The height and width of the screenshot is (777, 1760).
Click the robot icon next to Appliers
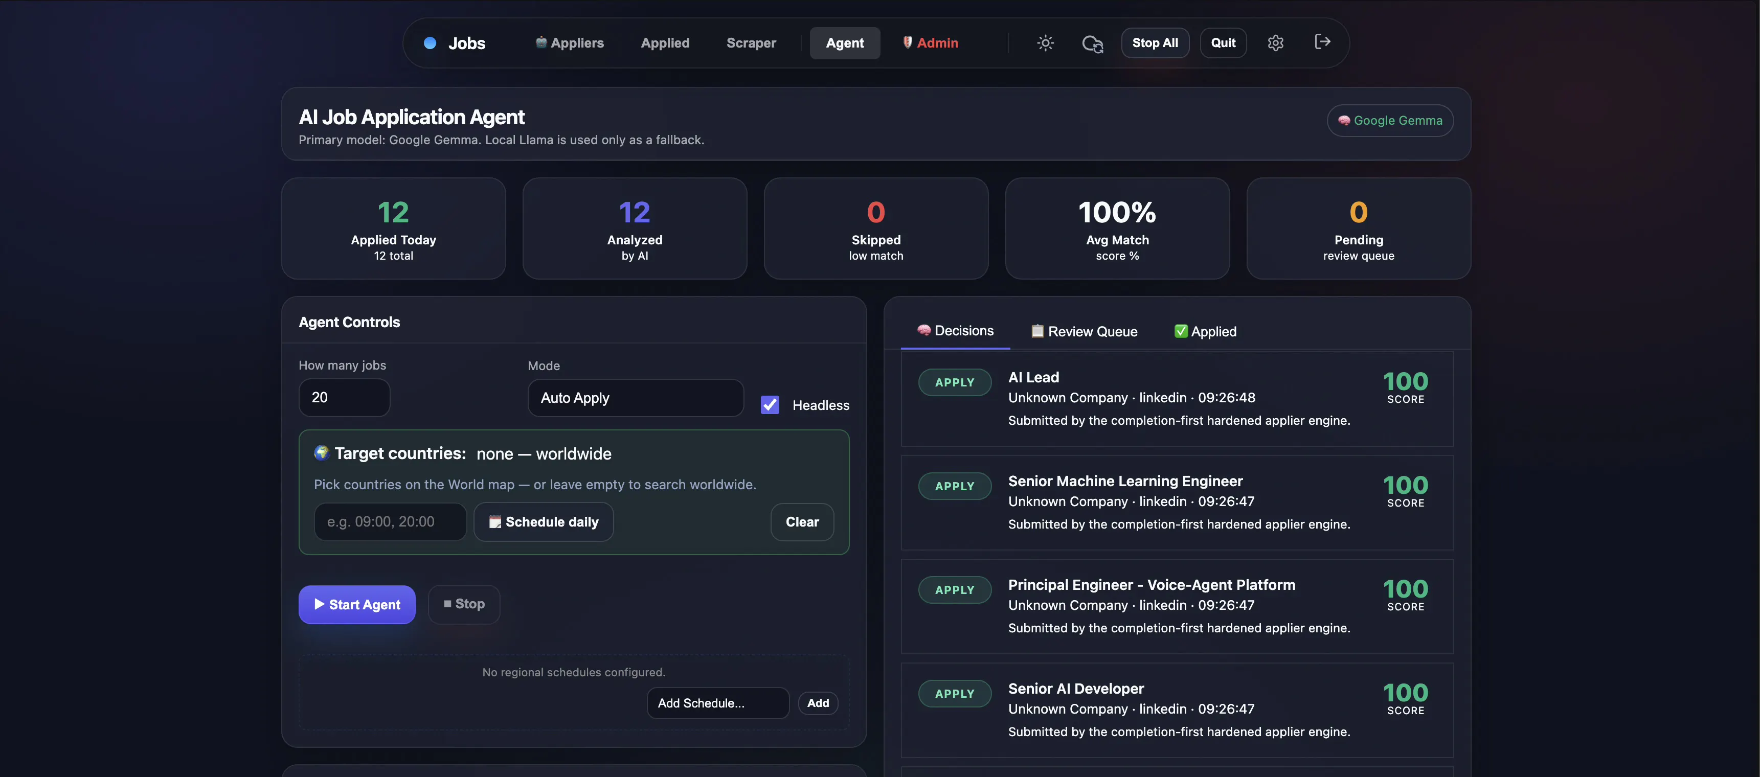click(x=541, y=42)
